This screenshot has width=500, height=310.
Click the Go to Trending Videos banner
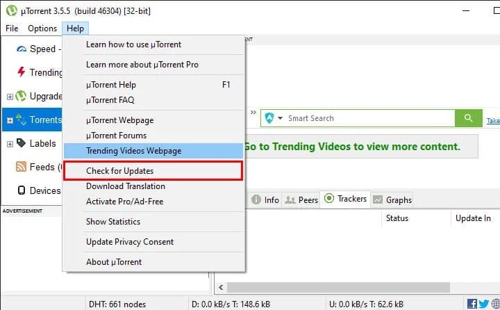(361, 147)
